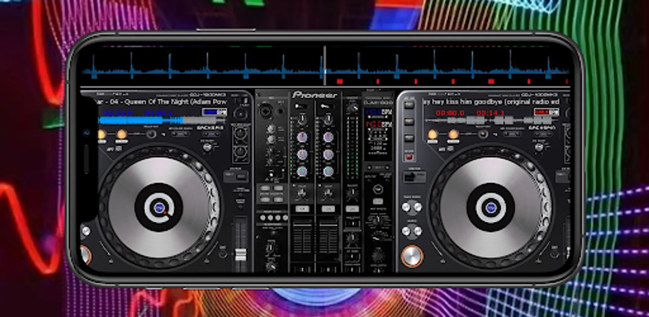The height and width of the screenshot is (317, 649).
Task: Adjust mixer master level knob
Action: coord(352,108)
